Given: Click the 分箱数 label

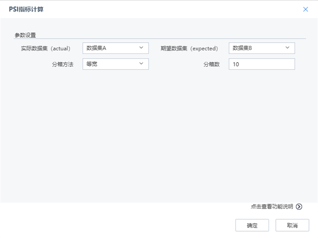Looking at the screenshot, I should tap(212, 64).
